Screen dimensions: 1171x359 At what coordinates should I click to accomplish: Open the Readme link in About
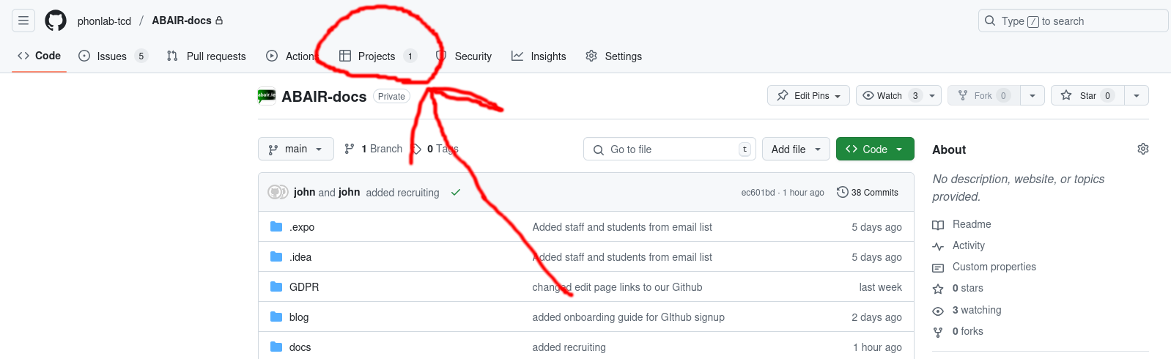click(972, 224)
